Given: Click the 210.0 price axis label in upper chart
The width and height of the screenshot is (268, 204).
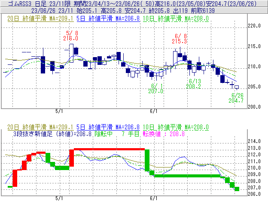Looking at the screenshot, I should [x=254, y=67].
